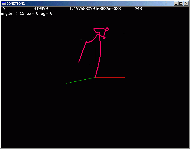This screenshot has height=149, width=190.
Task: Click the green dot left of the pink curve
Action: (x=81, y=40)
